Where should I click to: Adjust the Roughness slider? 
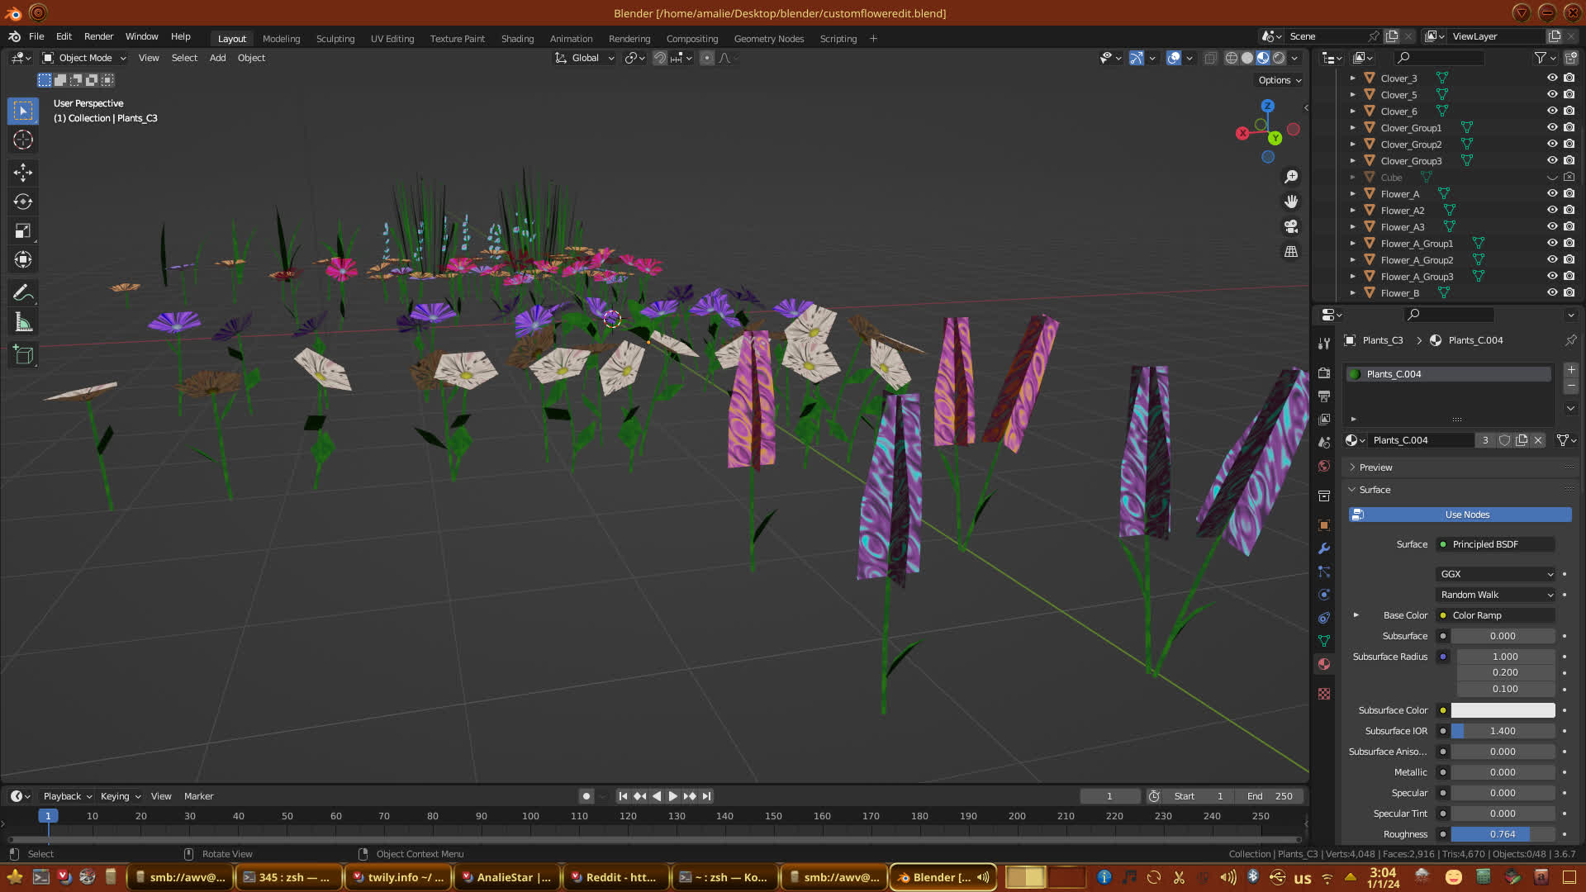pyautogui.click(x=1502, y=834)
